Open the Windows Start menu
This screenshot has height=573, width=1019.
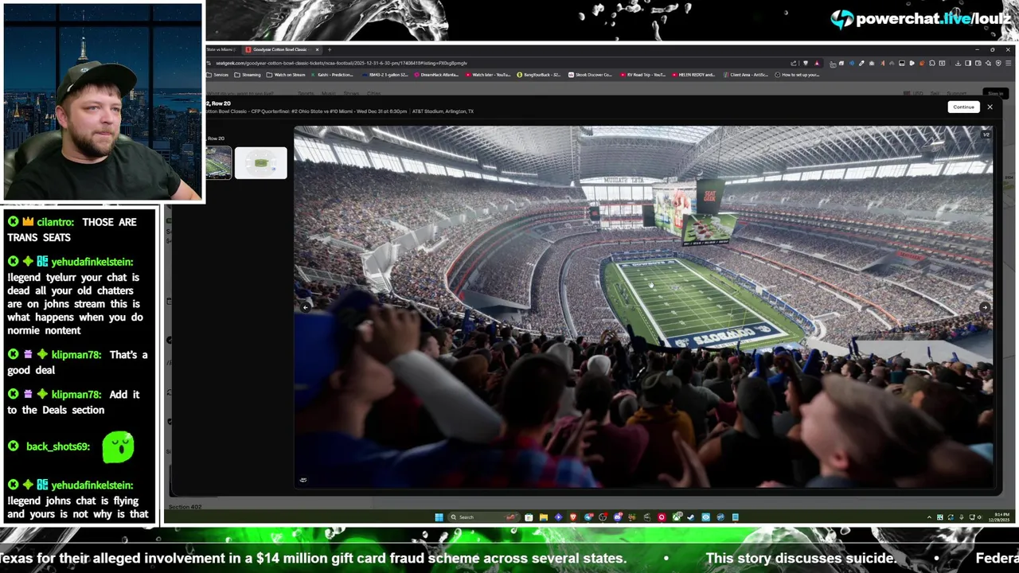pyautogui.click(x=439, y=517)
